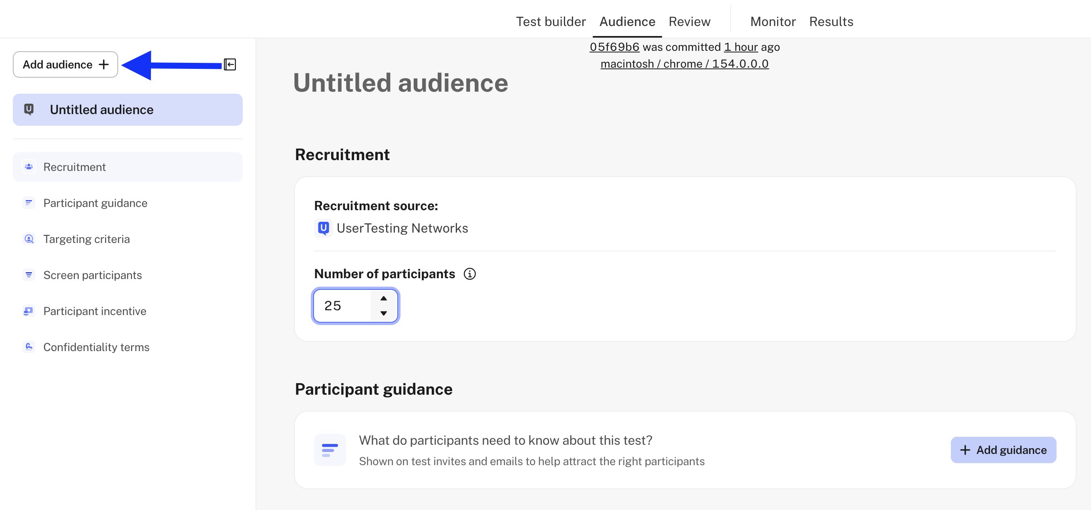Viewport: 1091px width, 510px height.
Task: Click the UserTesting logo beside Untitled audience
Action: tap(29, 110)
